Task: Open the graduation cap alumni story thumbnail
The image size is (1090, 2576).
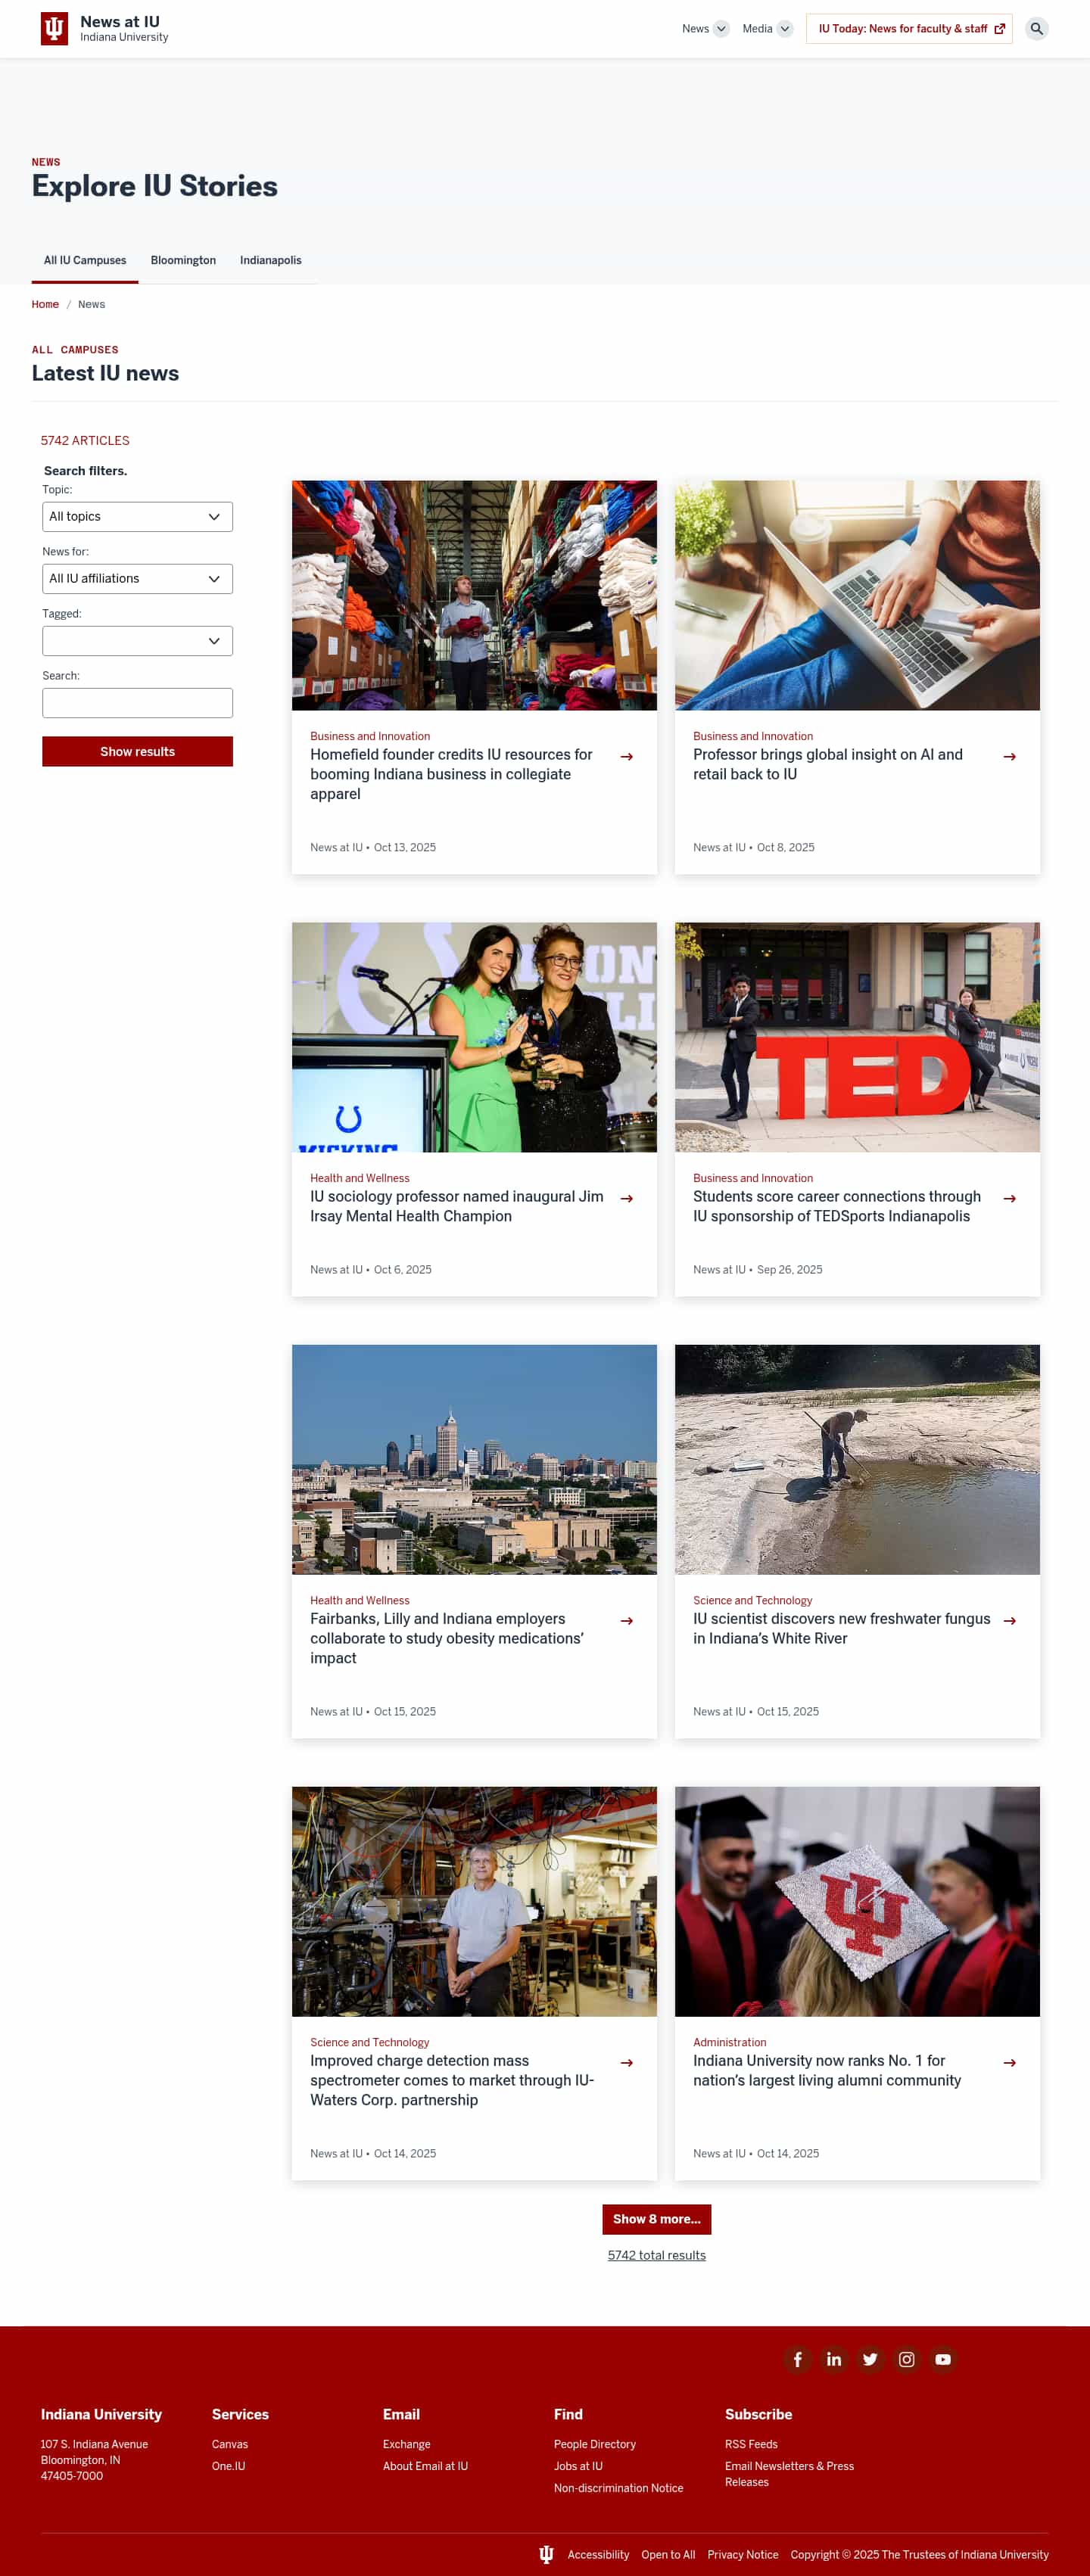Action: [x=857, y=1901]
